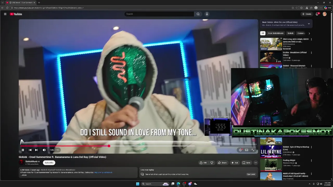Open the Windows Start menu
The image size is (333, 187).
tap(138, 184)
